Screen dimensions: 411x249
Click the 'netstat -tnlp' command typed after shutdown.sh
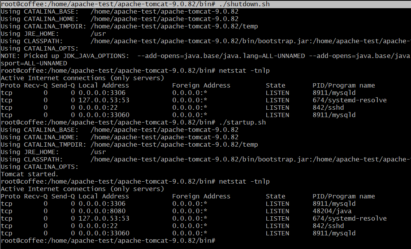(x=244, y=71)
